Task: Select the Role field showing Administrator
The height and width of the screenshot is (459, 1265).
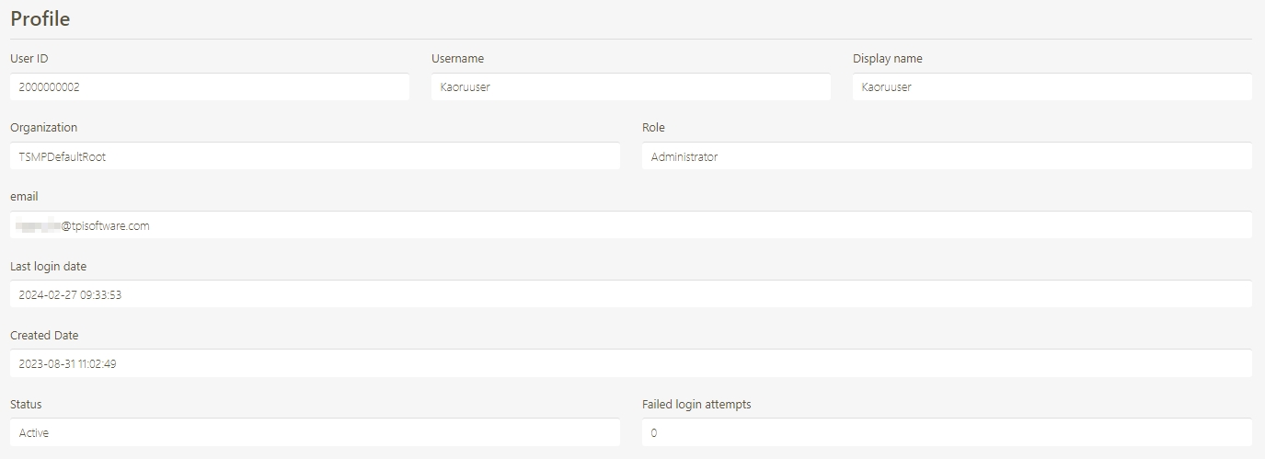Action: (947, 156)
